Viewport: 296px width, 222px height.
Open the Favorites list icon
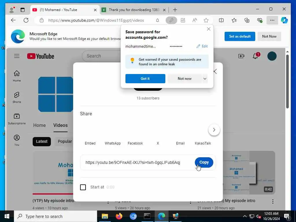(x=234, y=20)
